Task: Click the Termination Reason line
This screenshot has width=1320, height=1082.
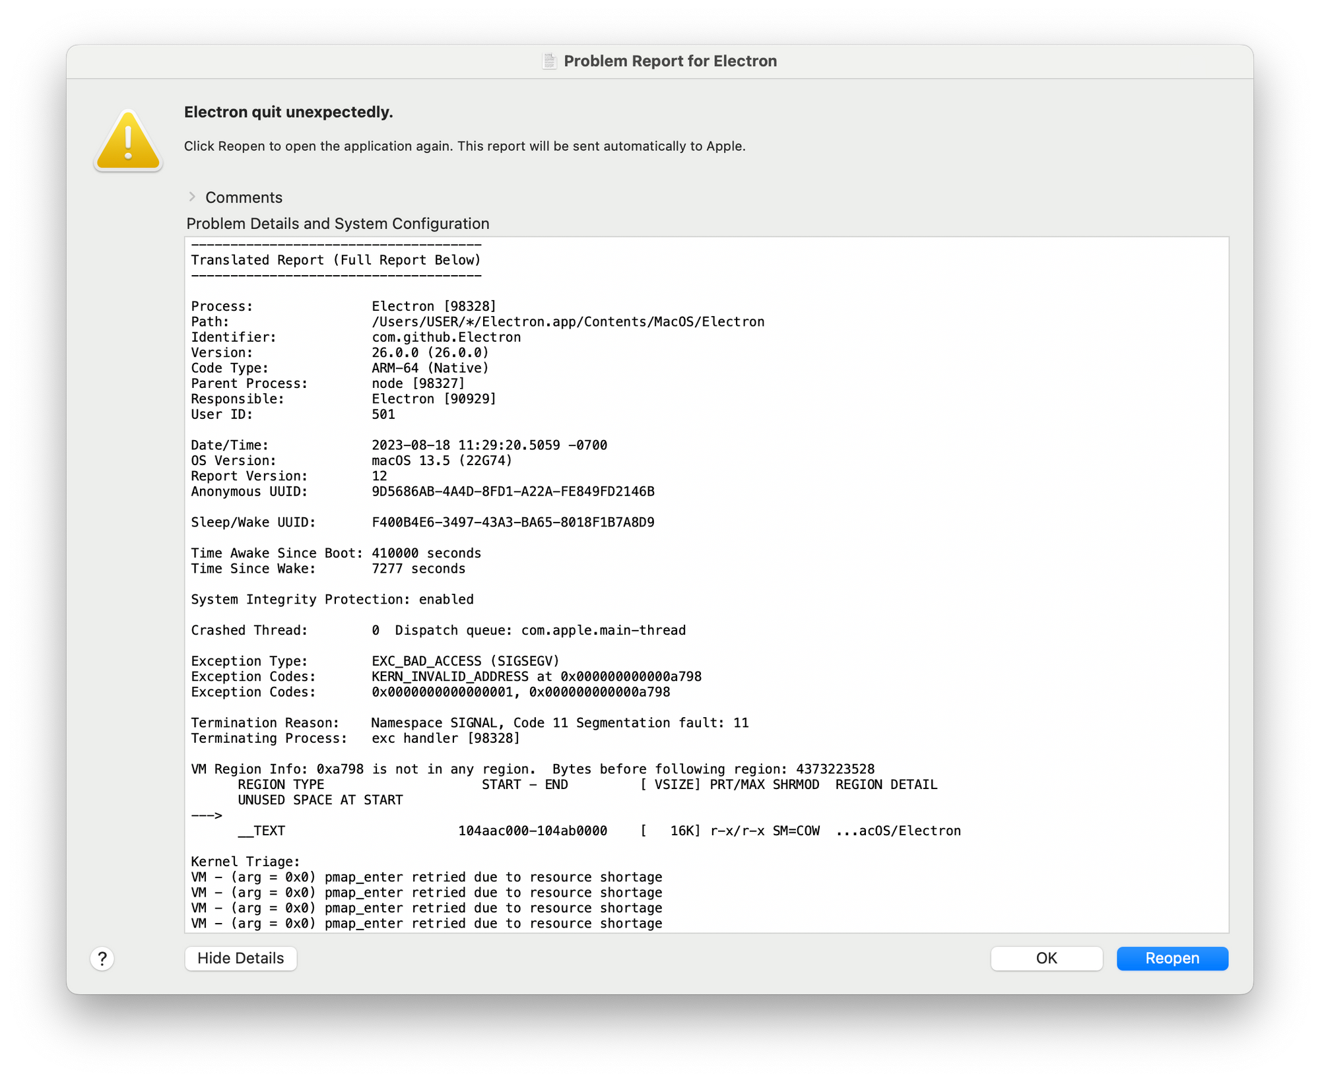Action: click(x=471, y=722)
